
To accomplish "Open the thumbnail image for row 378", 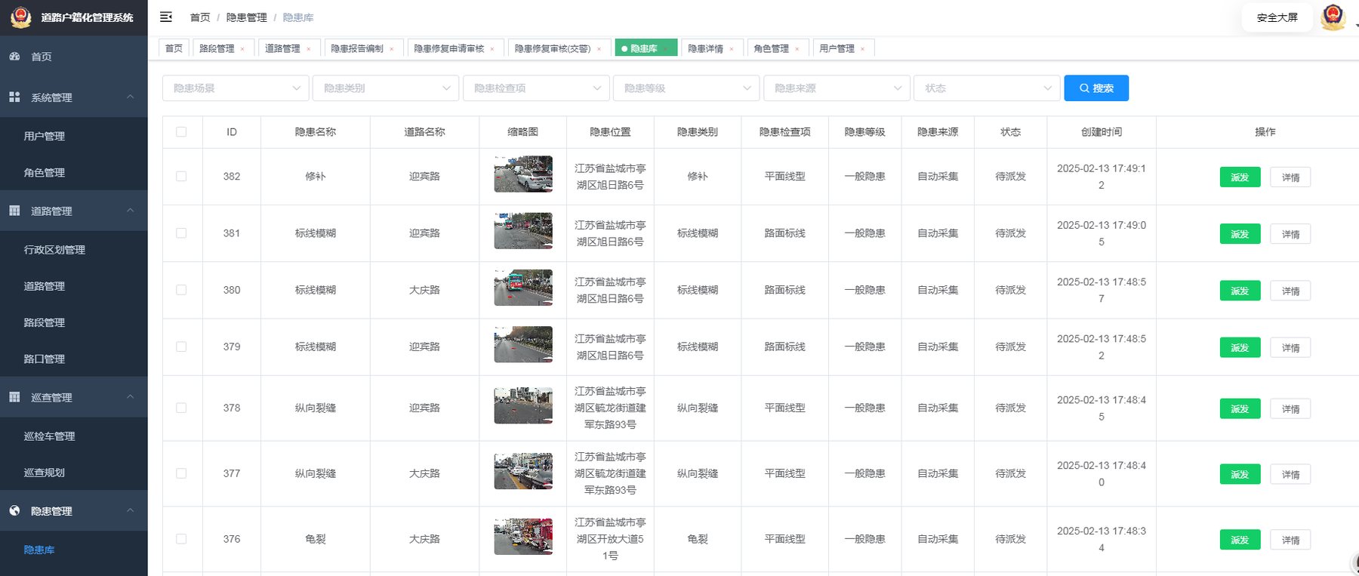I will point(523,405).
